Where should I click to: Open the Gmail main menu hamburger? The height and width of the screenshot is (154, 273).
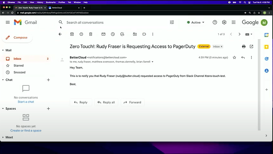coord(8,22)
